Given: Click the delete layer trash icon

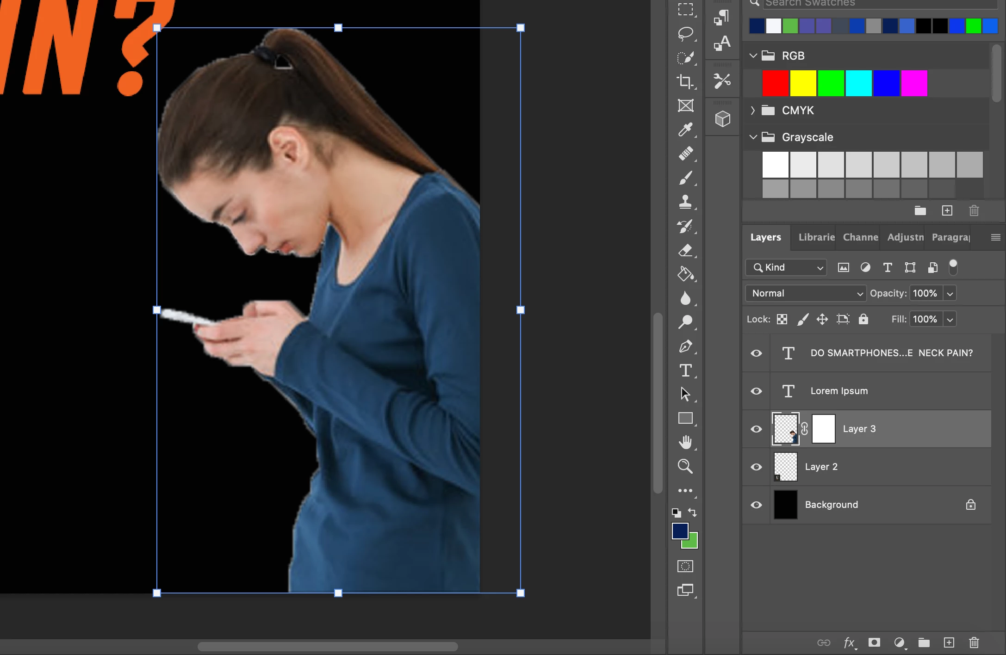Looking at the screenshot, I should click(974, 643).
